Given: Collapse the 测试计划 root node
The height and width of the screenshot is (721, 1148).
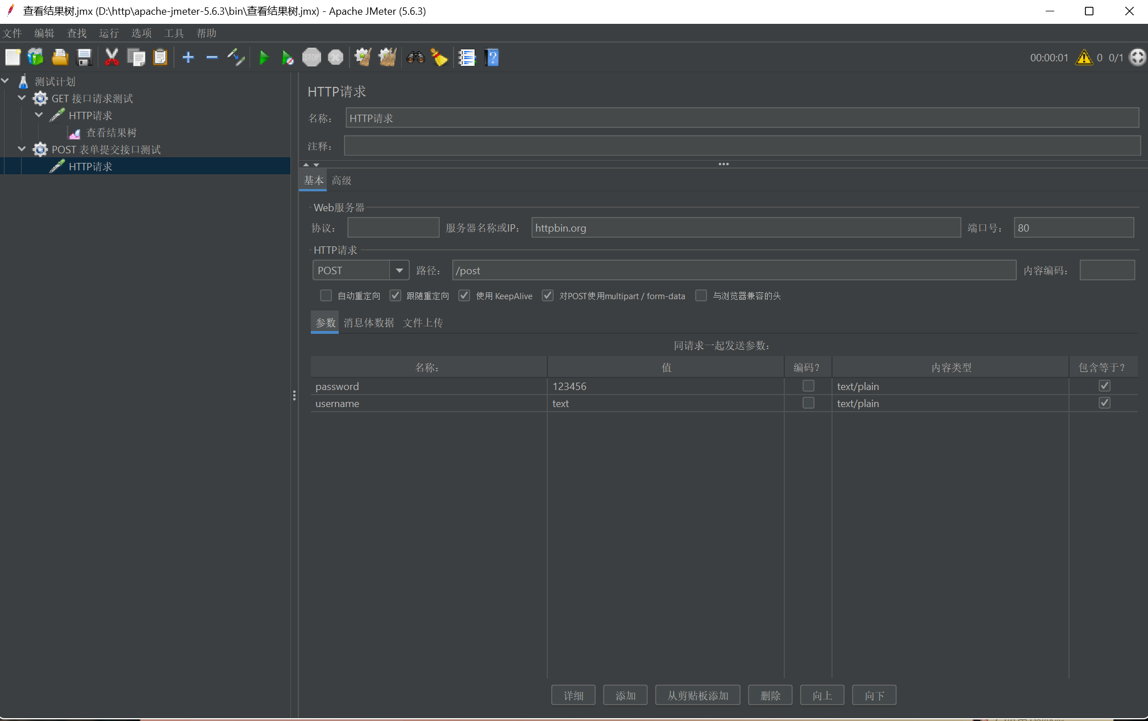Looking at the screenshot, I should point(5,81).
